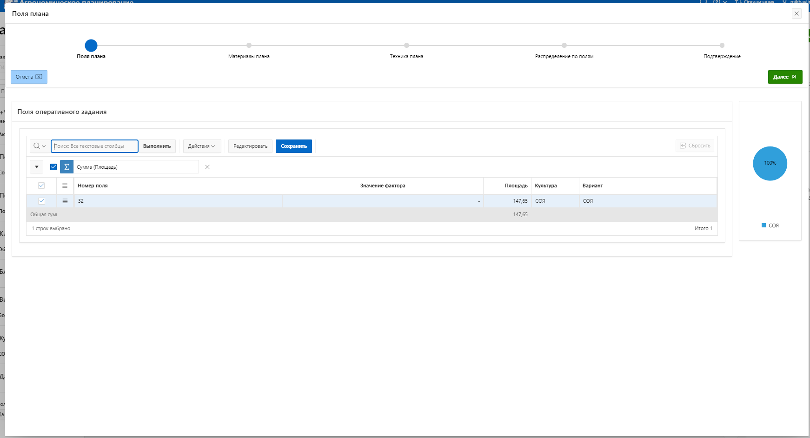Image resolution: width=810 pixels, height=438 pixels.
Task: Click the Сбросить reset button
Action: pyautogui.click(x=695, y=146)
